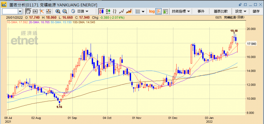Open the stock code combo box arrow

coord(20,11)
